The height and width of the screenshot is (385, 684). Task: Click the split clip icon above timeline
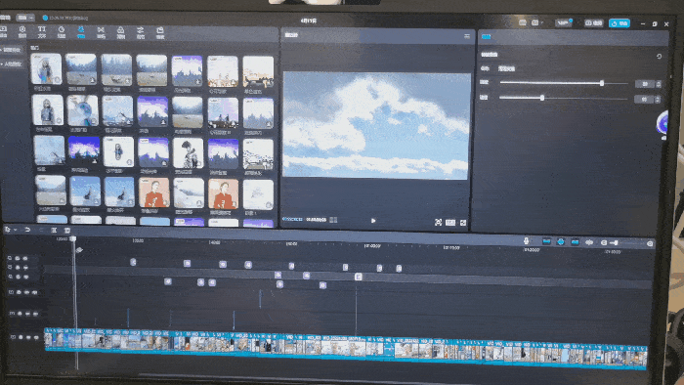(x=54, y=231)
